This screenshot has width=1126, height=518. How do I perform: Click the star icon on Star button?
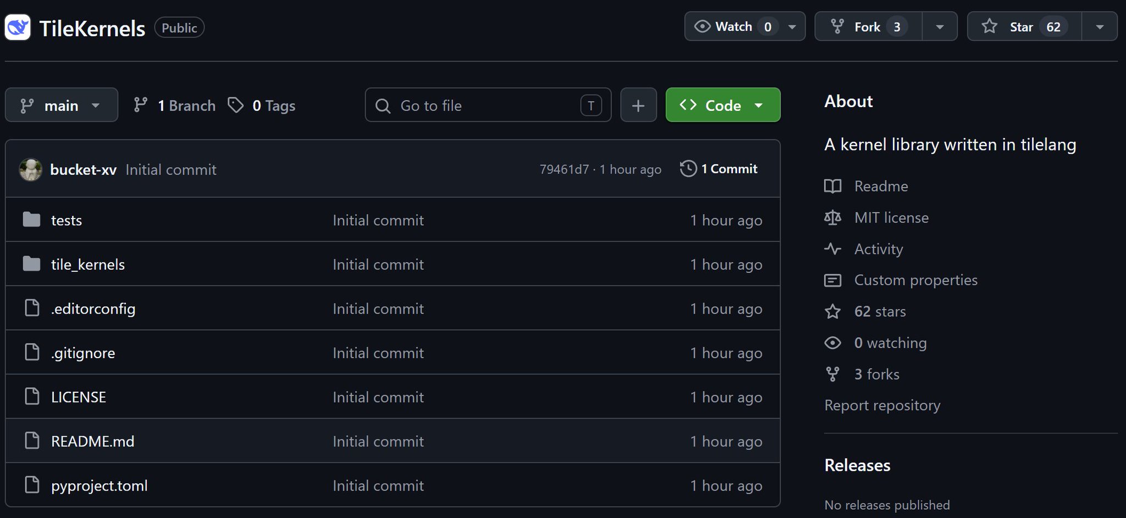coord(989,26)
